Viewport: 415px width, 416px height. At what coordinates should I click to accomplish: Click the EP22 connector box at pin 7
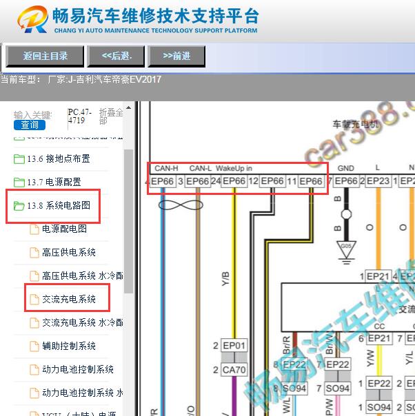pos(338,364)
